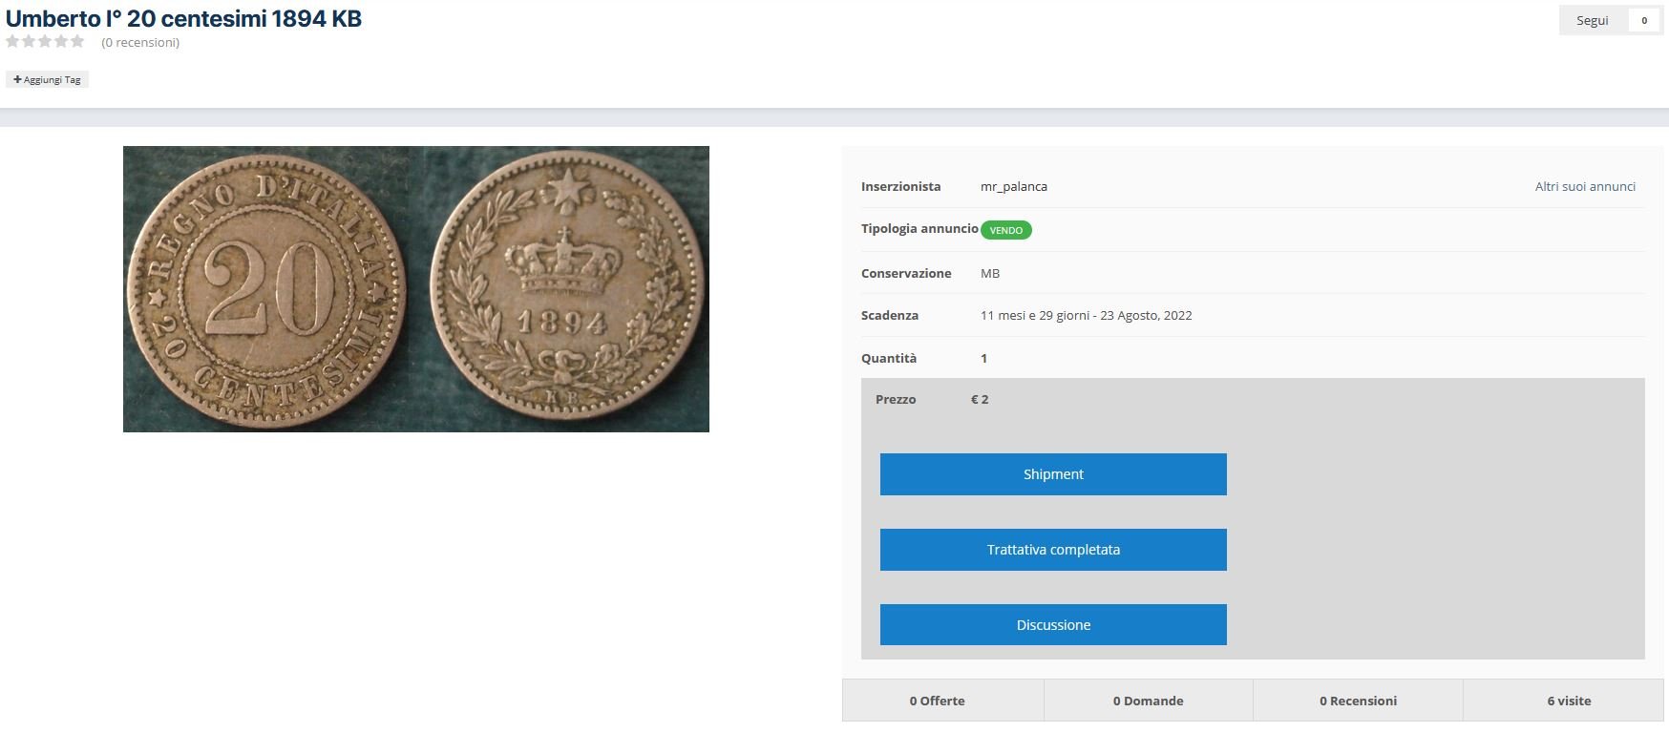Open Altri suoi annunci link
This screenshot has width=1669, height=733.
(x=1584, y=187)
